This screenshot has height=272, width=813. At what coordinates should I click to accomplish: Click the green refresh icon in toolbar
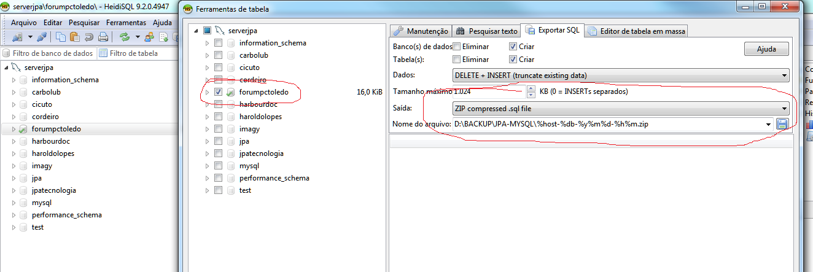(x=125, y=37)
